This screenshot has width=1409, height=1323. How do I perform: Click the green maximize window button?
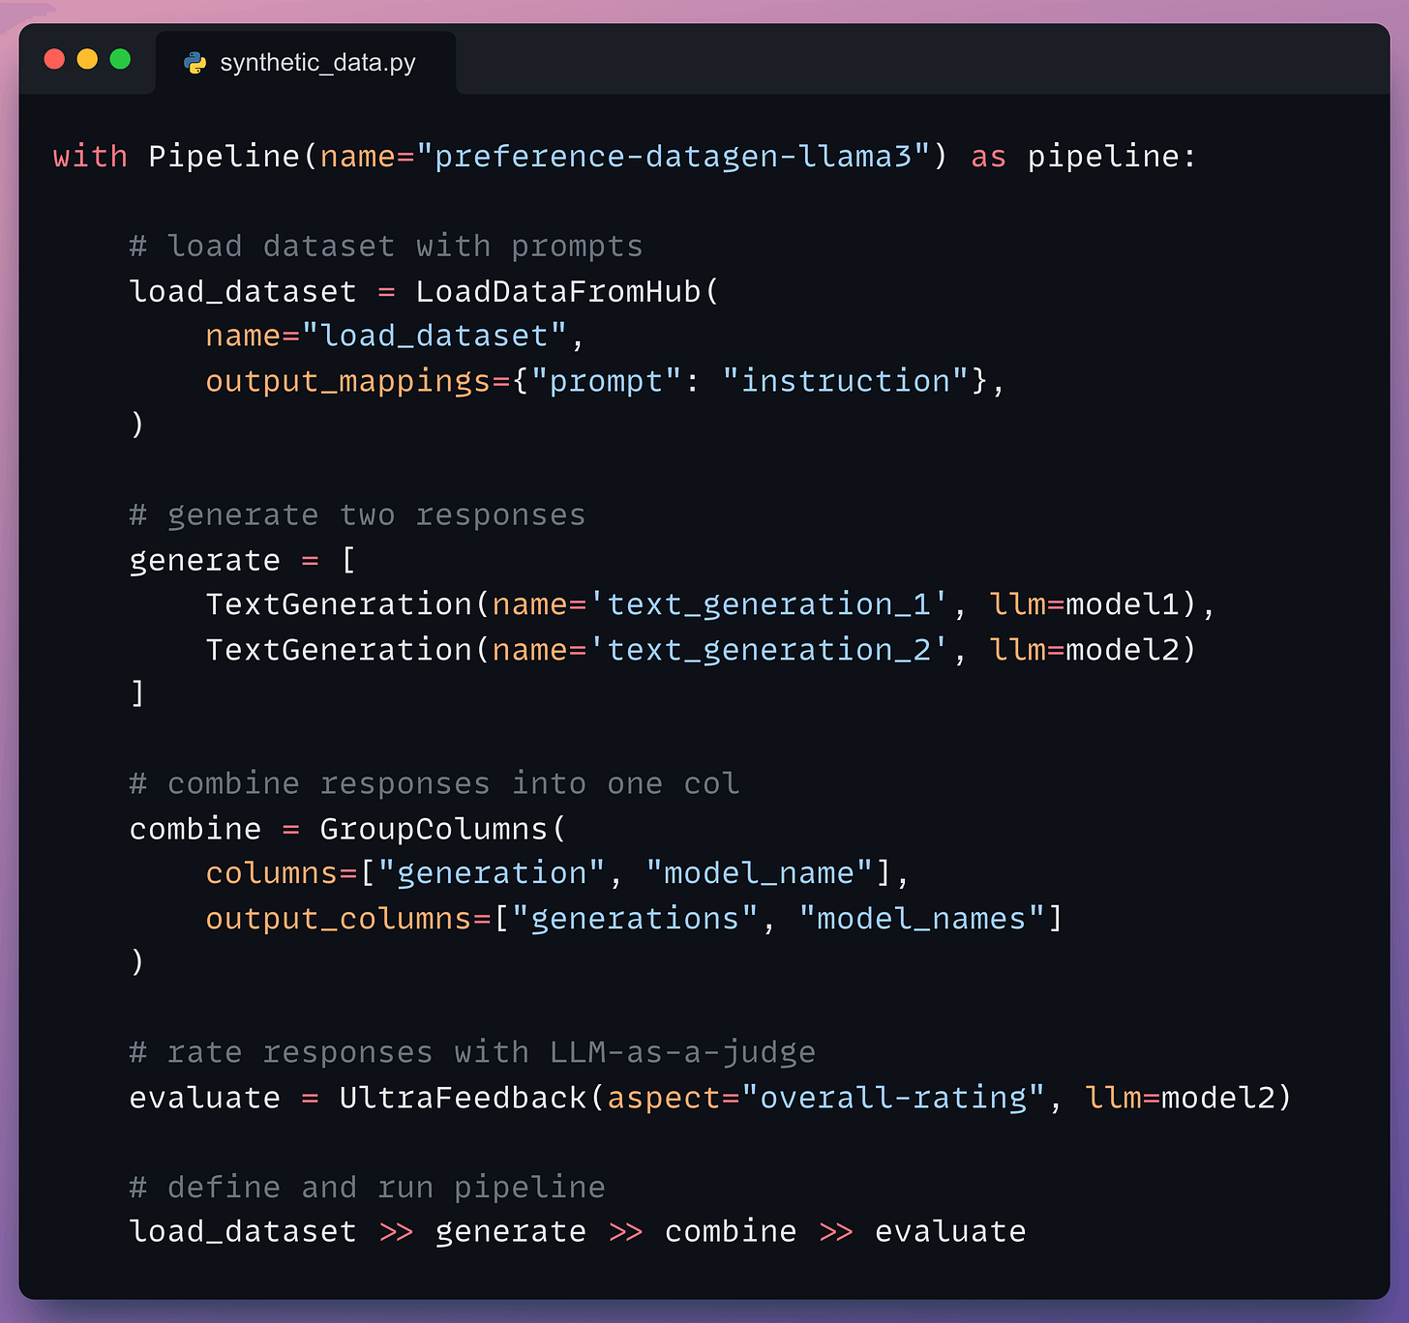[x=120, y=60]
